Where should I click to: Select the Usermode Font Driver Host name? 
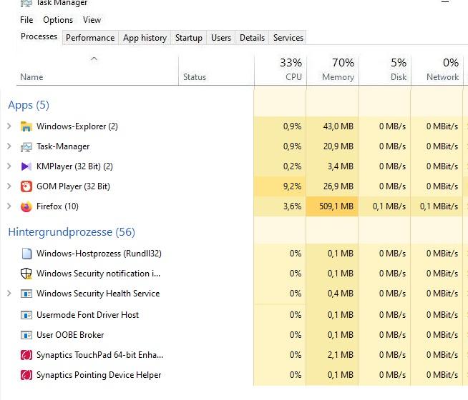pos(87,315)
